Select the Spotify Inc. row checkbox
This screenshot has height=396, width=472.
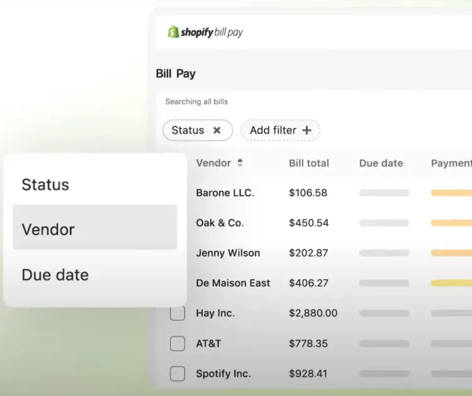(177, 374)
